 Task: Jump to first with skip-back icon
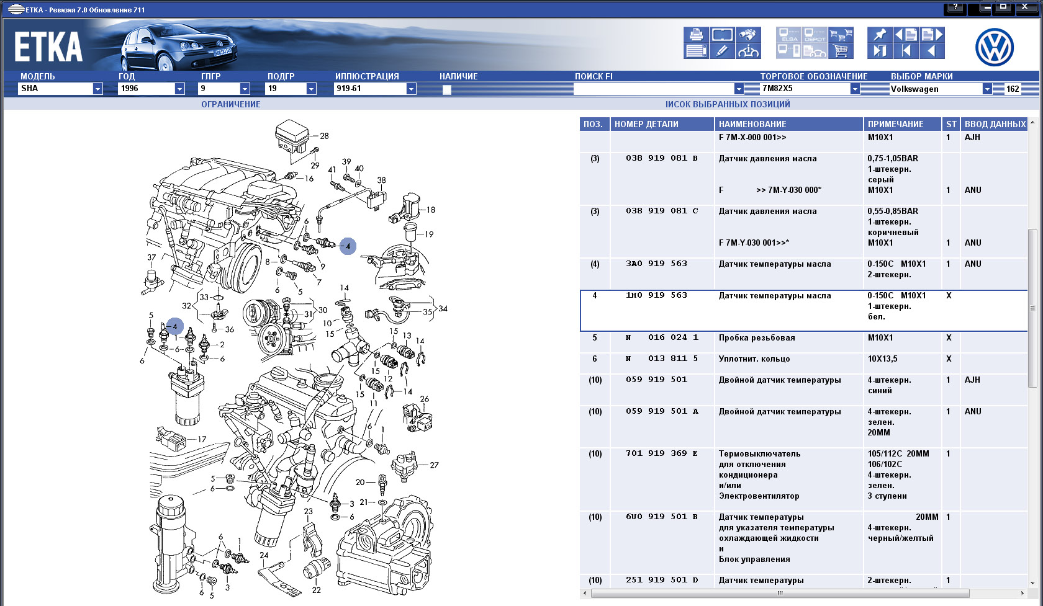pos(906,51)
